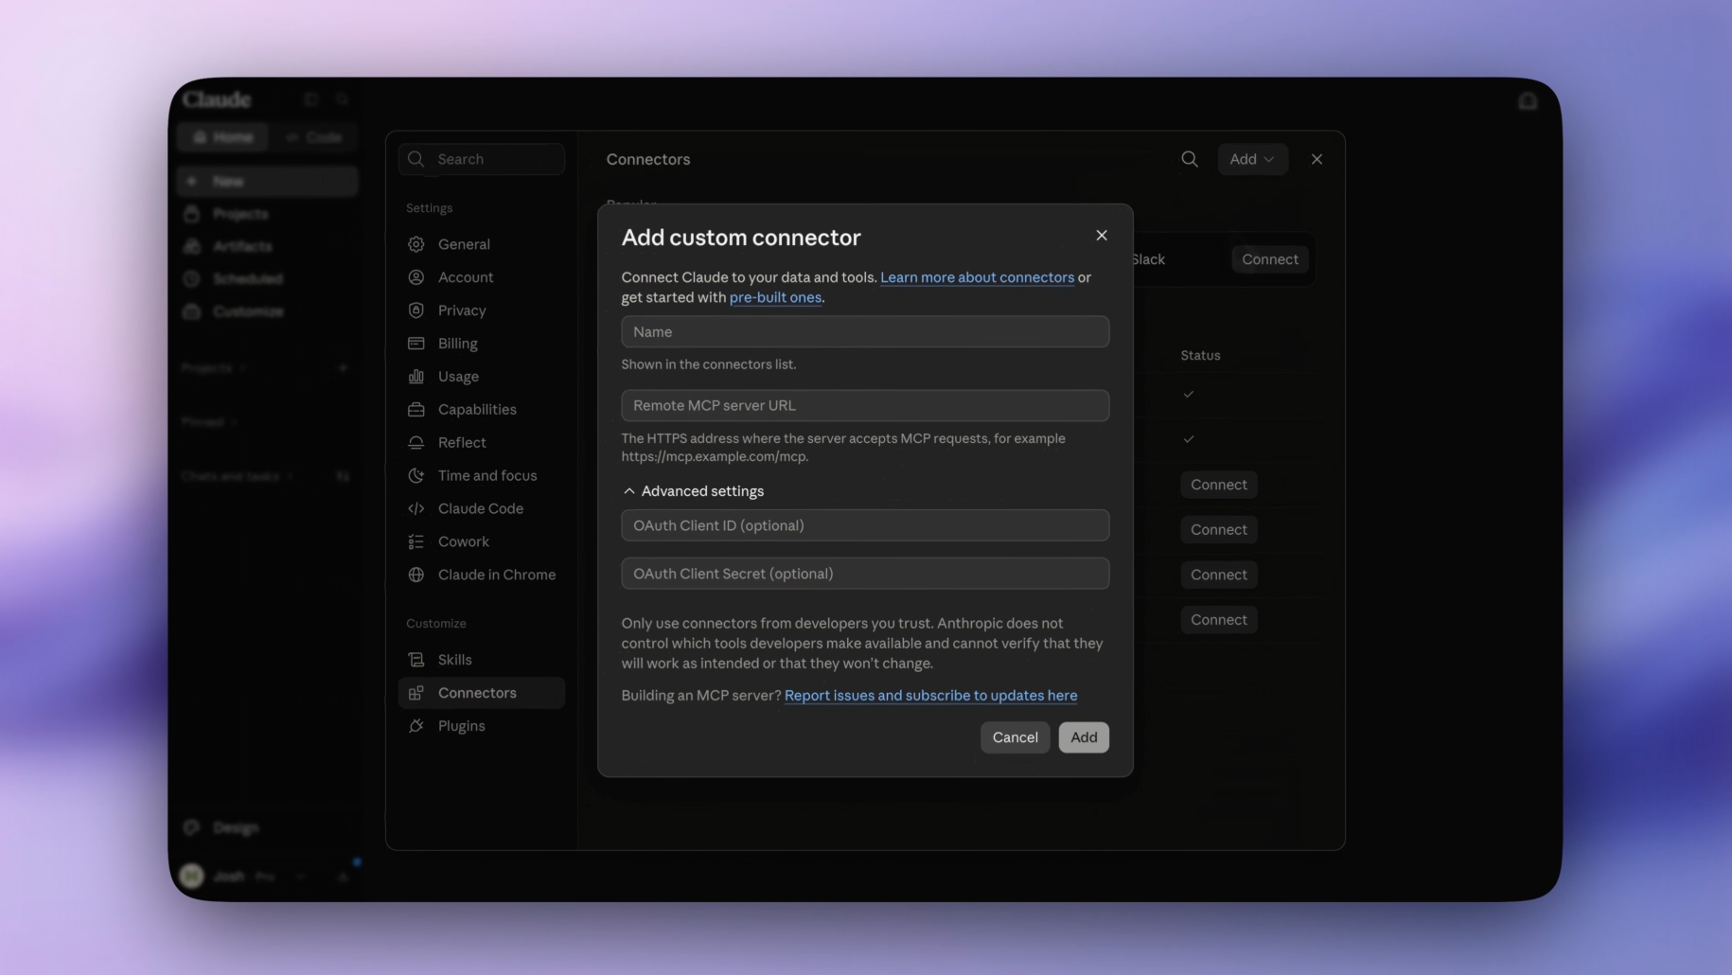1732x975 pixels.
Task: Cancel adding the custom connector
Action: pyautogui.click(x=1015, y=737)
